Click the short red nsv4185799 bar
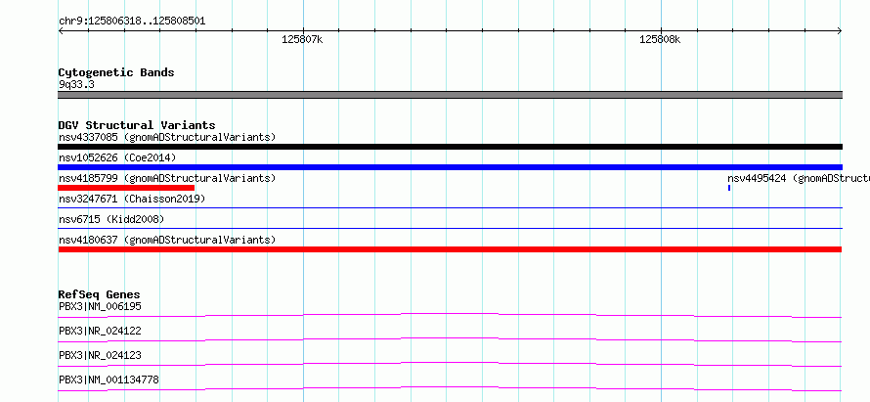The width and height of the screenshot is (870, 402). tap(126, 188)
